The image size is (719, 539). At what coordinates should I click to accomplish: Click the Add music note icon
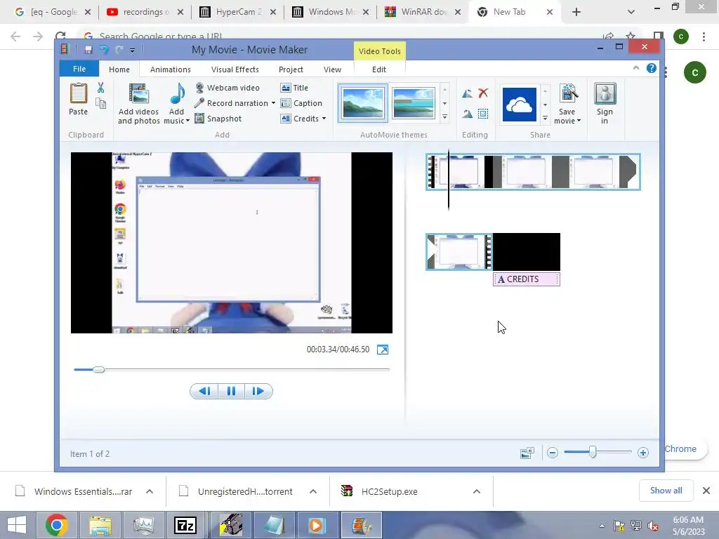click(x=176, y=93)
